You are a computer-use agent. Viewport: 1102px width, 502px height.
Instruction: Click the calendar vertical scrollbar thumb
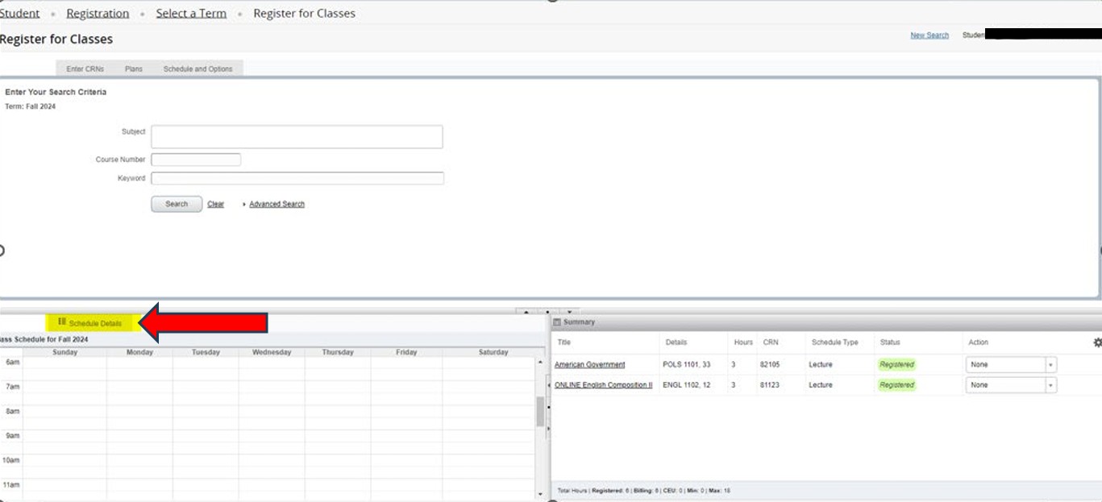tap(540, 411)
